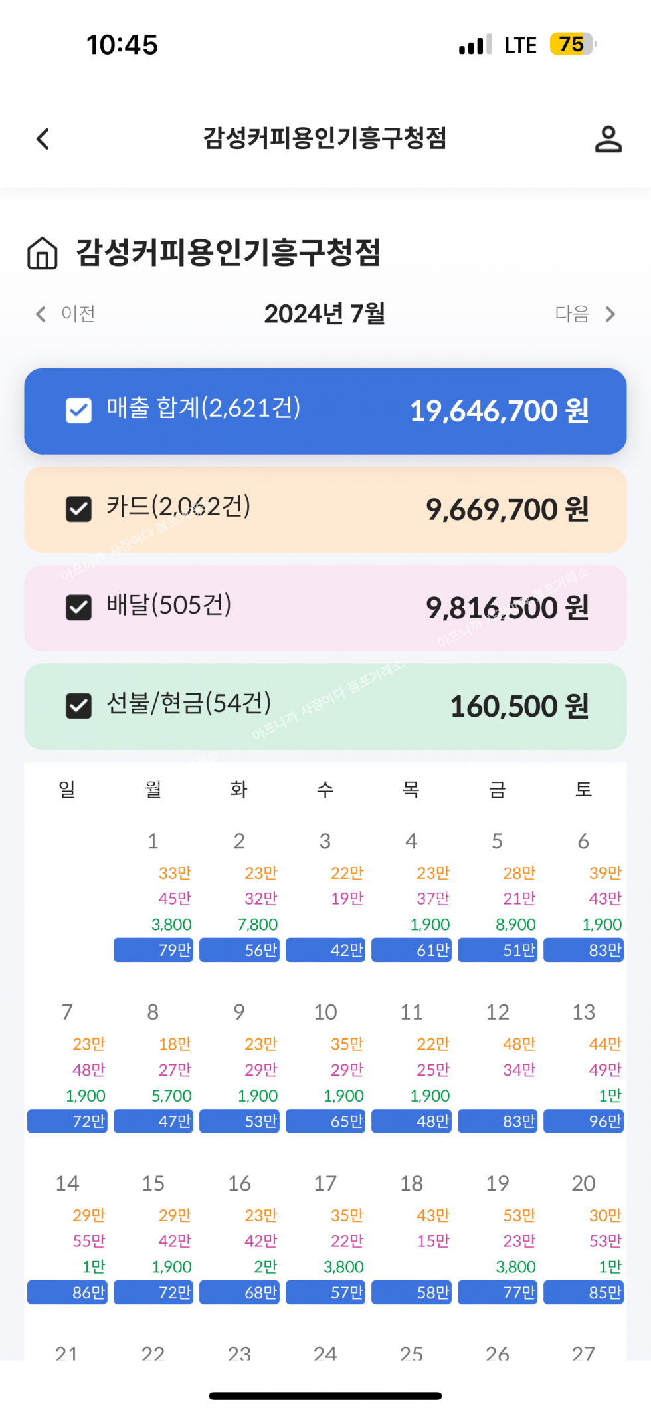Uncheck the 매출 합계 checkbox

coord(78,410)
